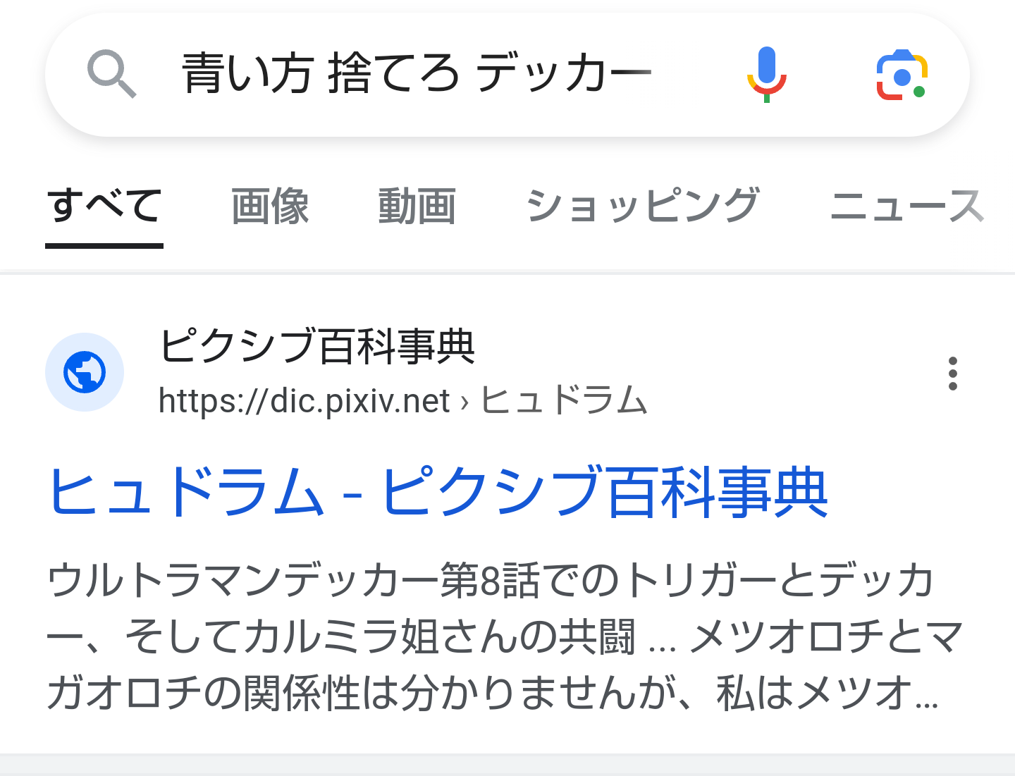Open the three-dot menu for the result
This screenshot has height=776, width=1015.
tap(952, 374)
